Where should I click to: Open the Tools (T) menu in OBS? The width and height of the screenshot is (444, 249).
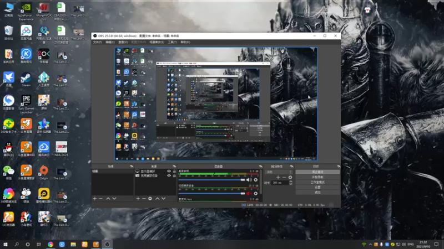click(x=172, y=42)
